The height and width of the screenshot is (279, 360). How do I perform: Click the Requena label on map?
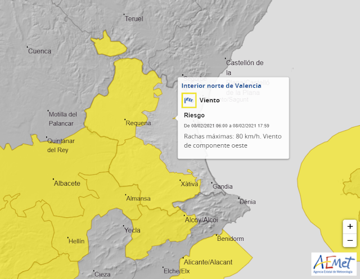(x=138, y=123)
